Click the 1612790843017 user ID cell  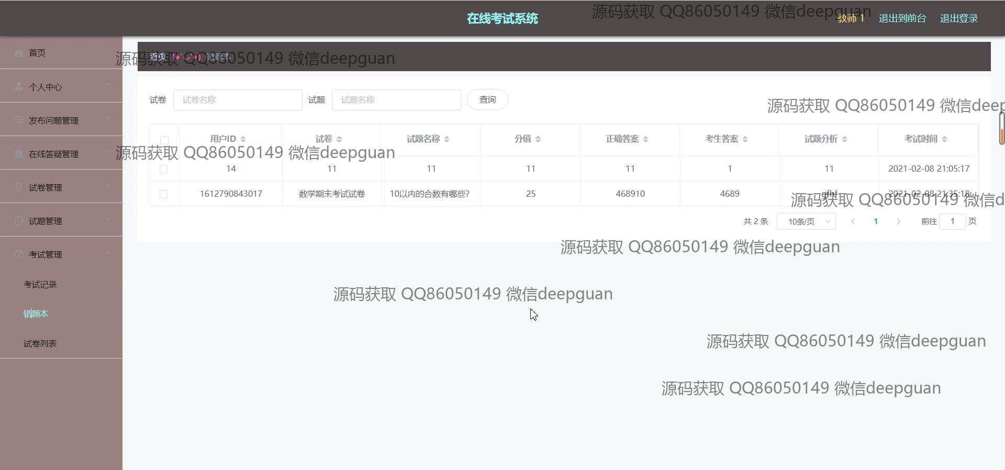pos(231,194)
